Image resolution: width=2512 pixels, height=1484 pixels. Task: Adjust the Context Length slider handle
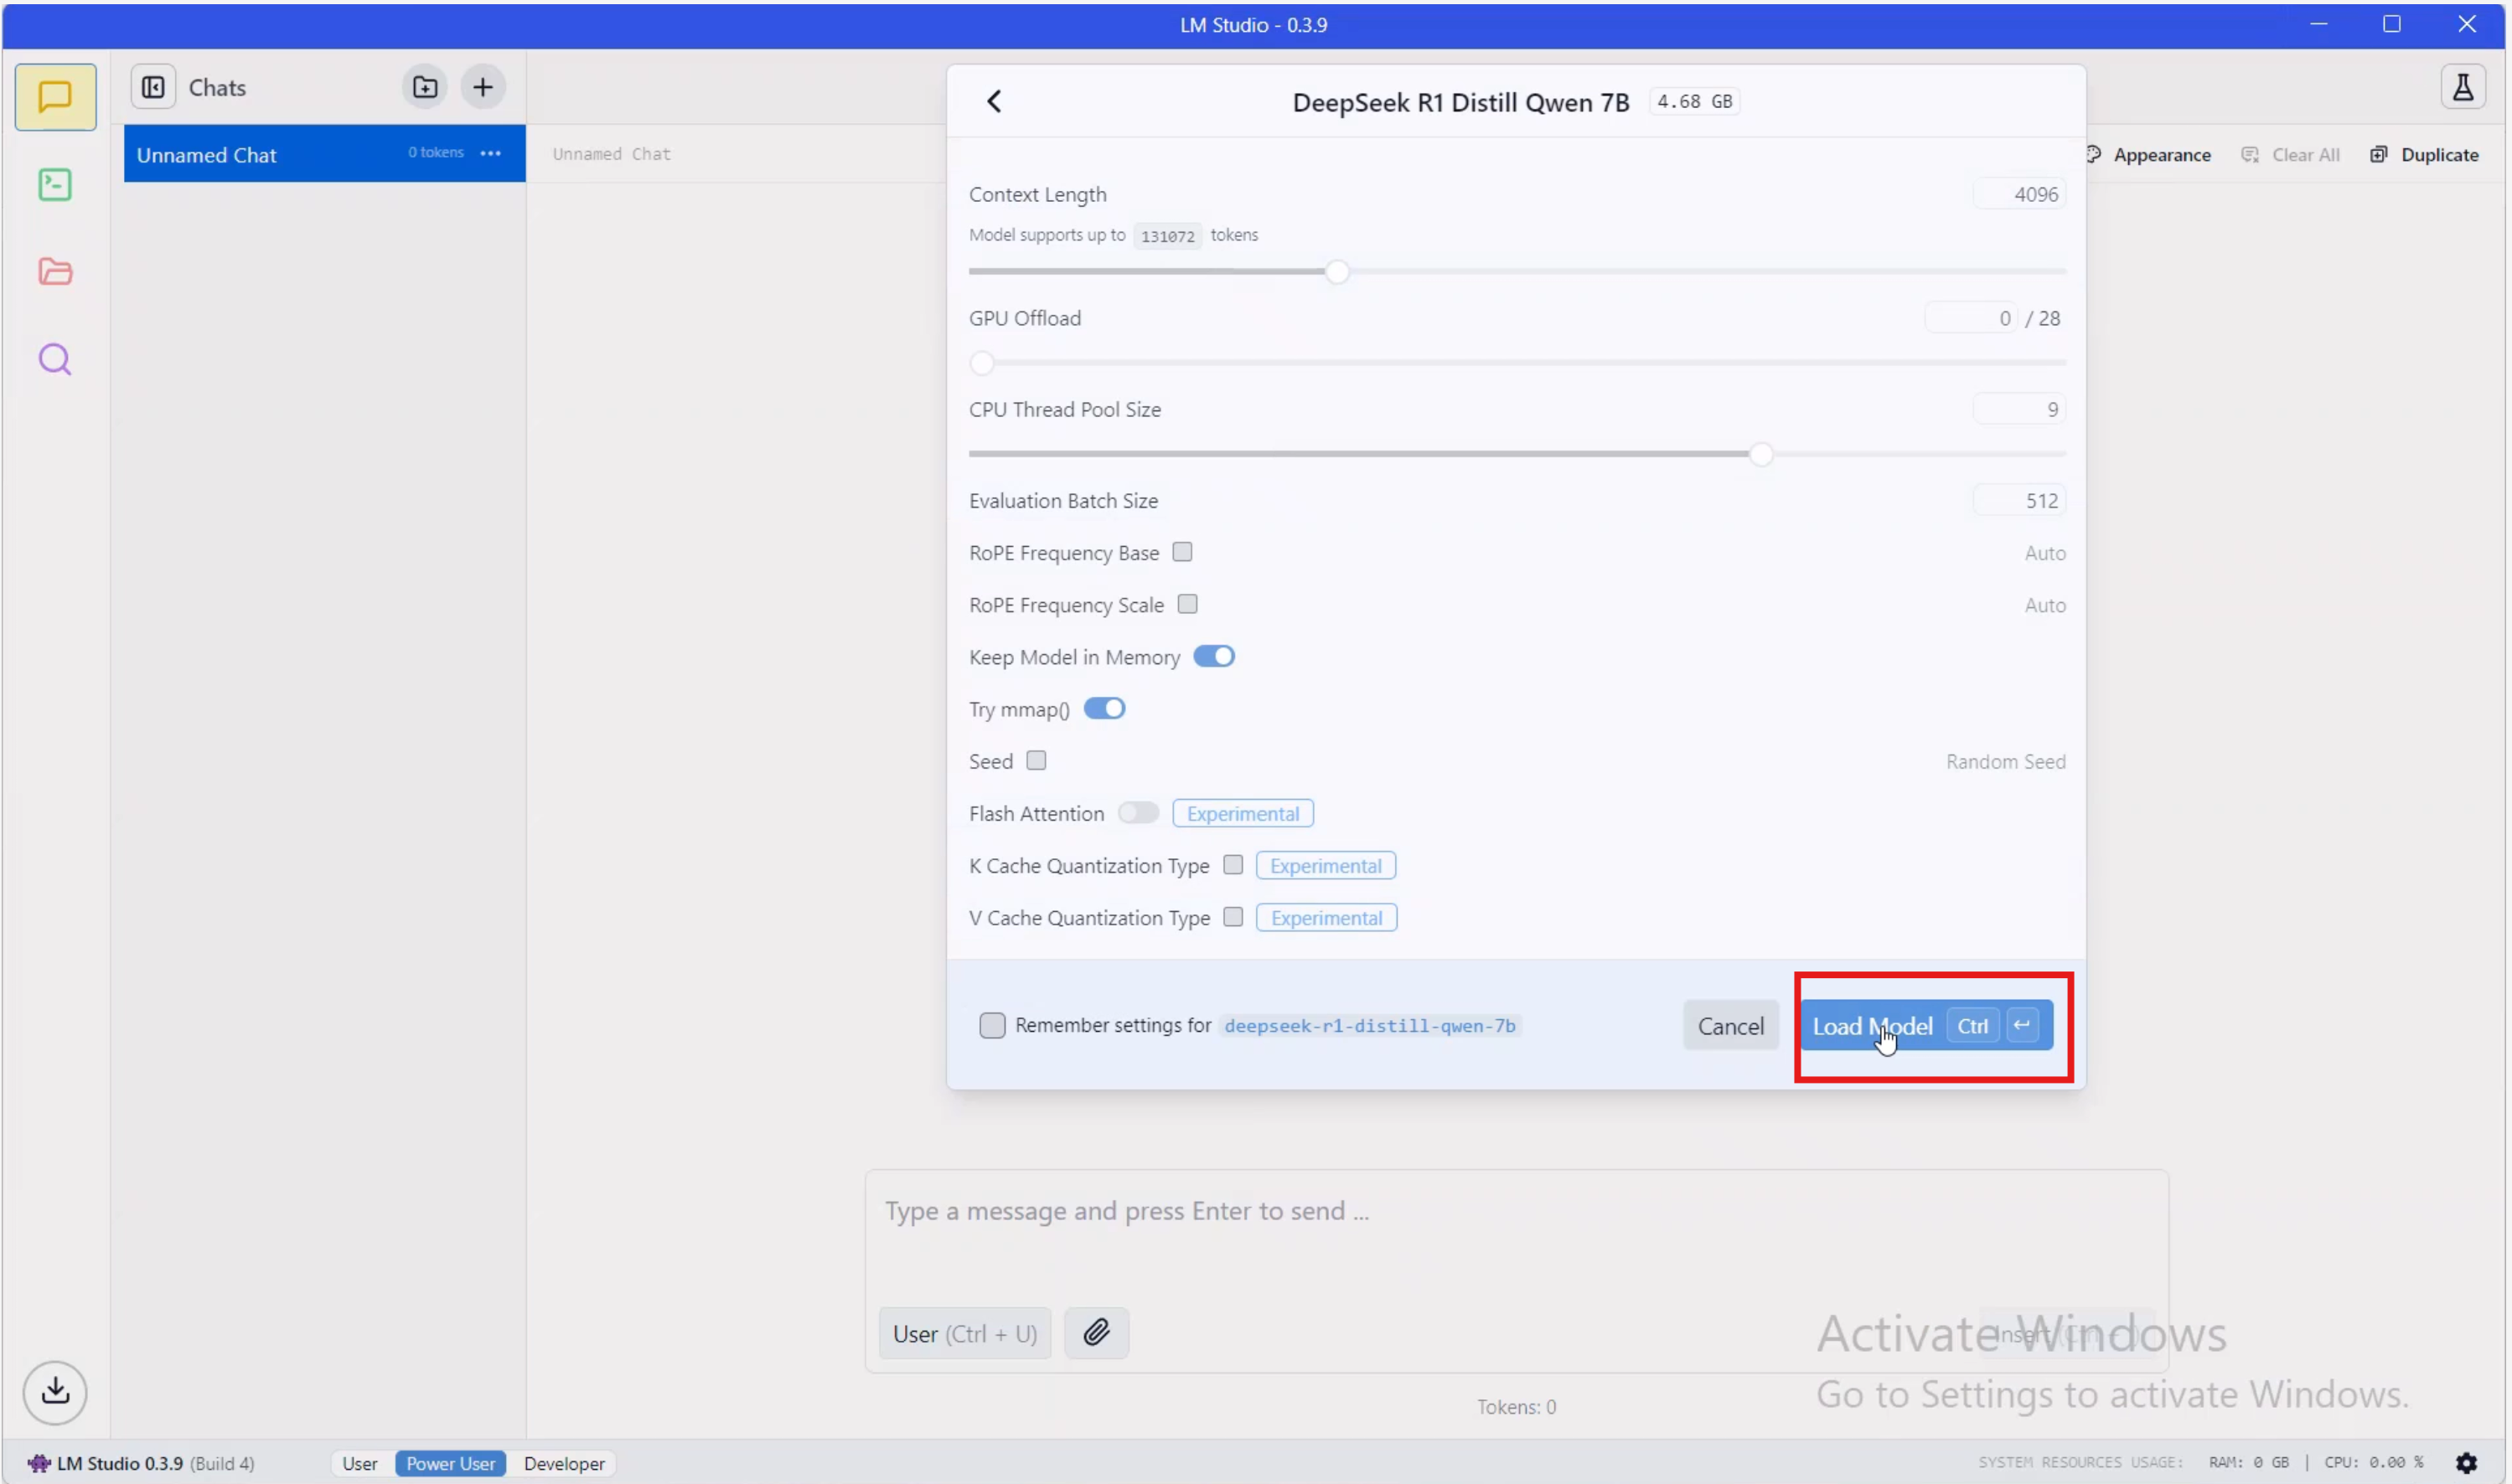coord(1336,271)
